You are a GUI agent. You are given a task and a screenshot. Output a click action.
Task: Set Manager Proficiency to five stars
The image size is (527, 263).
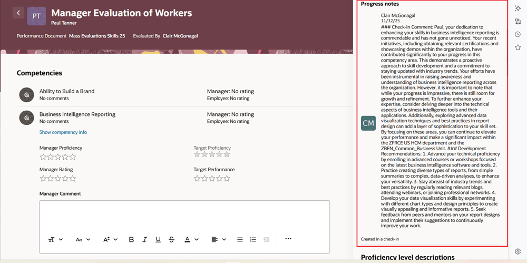pyautogui.click(x=73, y=157)
